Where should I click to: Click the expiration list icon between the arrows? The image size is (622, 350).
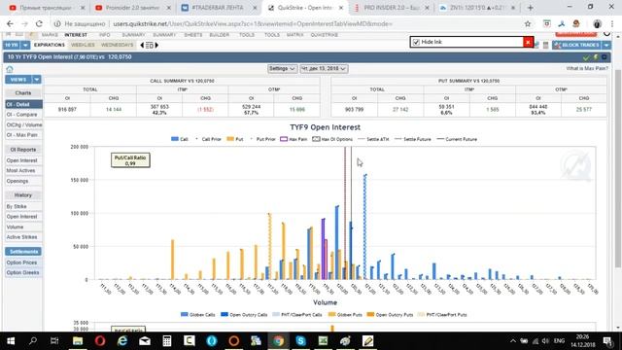(x=149, y=46)
